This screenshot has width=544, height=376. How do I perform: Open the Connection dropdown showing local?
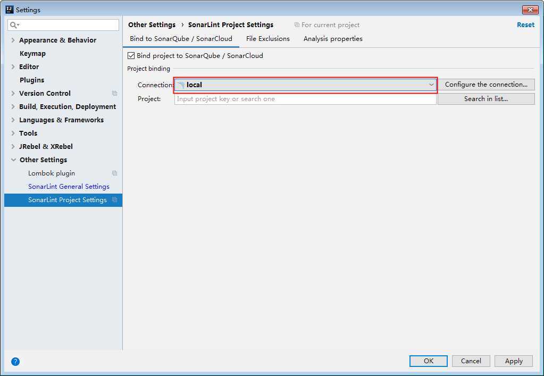click(305, 85)
